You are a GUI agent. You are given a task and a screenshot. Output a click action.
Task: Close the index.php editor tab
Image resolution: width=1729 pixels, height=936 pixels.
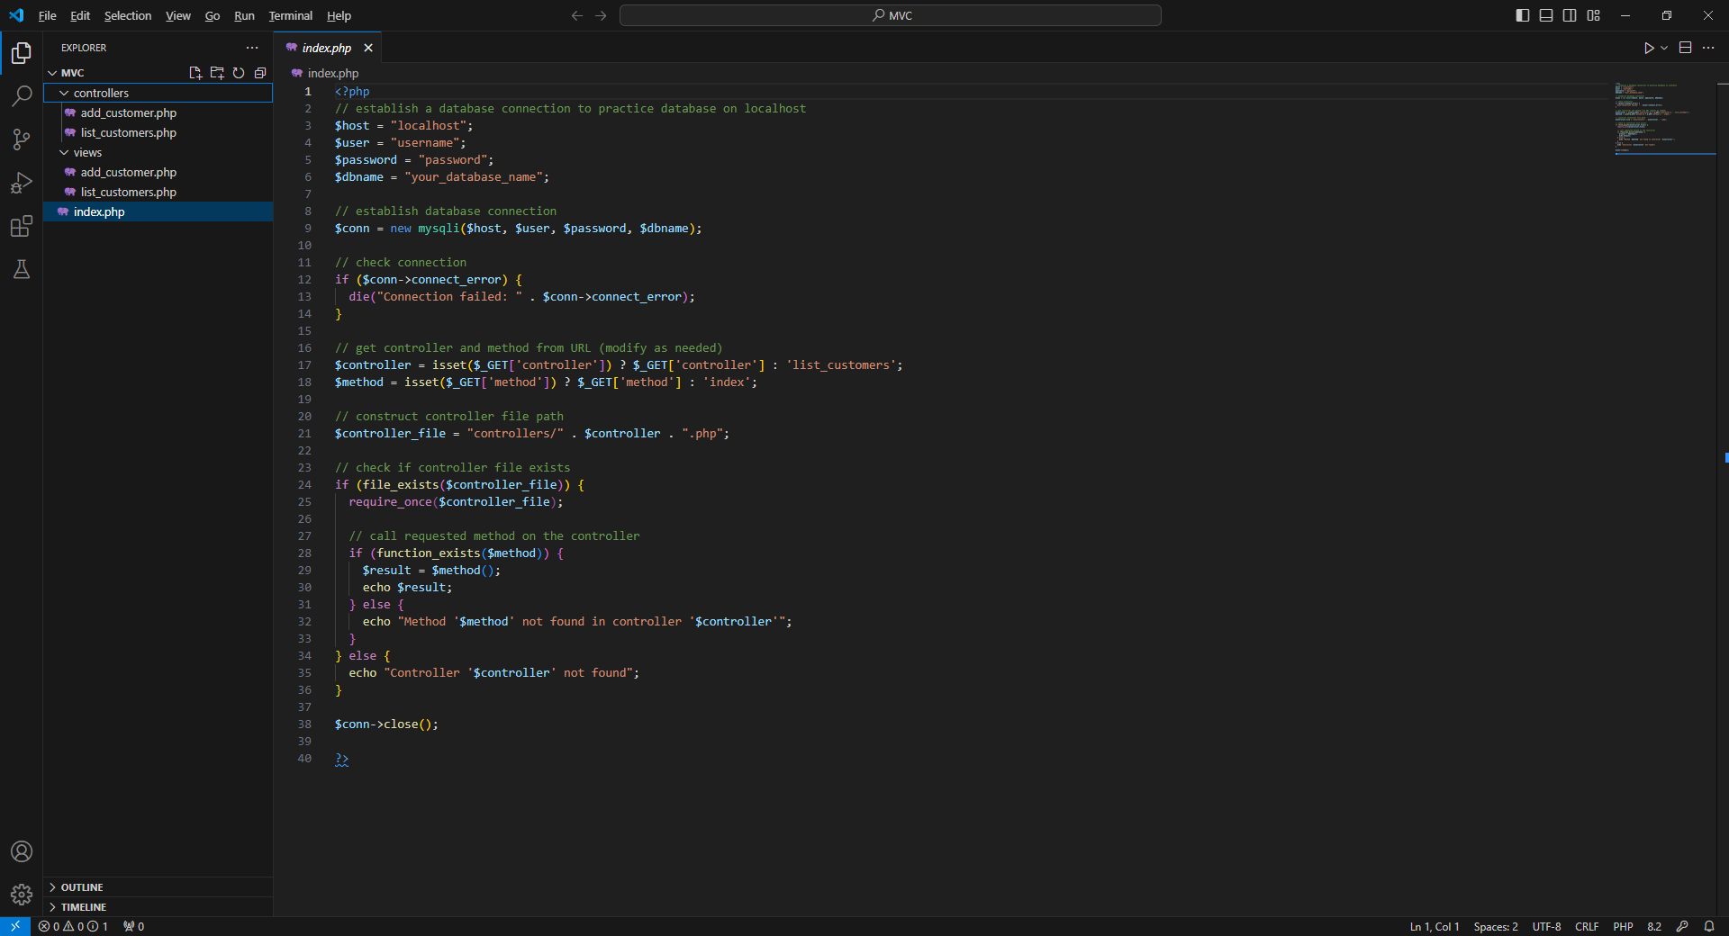[x=368, y=48]
